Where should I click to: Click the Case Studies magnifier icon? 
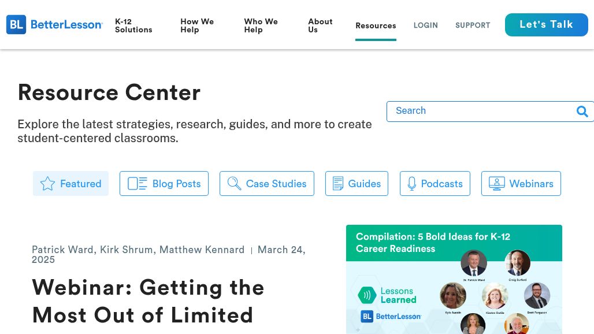pos(234,184)
